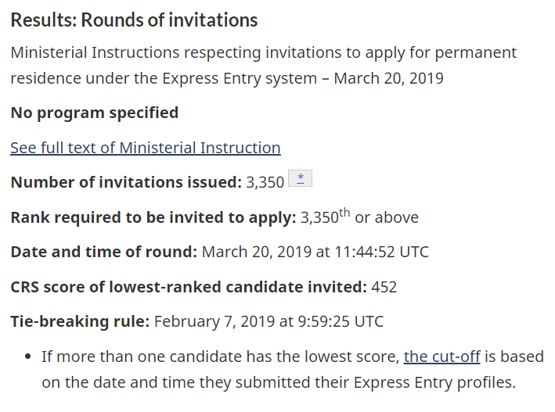
Task: Click the CRS score value 452
Action: click(x=384, y=287)
